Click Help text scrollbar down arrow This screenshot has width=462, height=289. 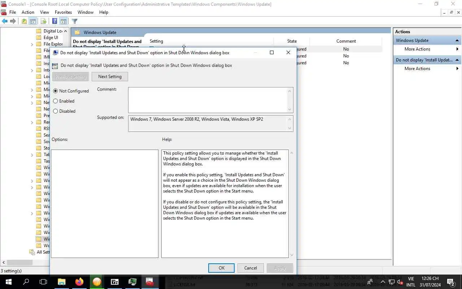[x=292, y=255]
